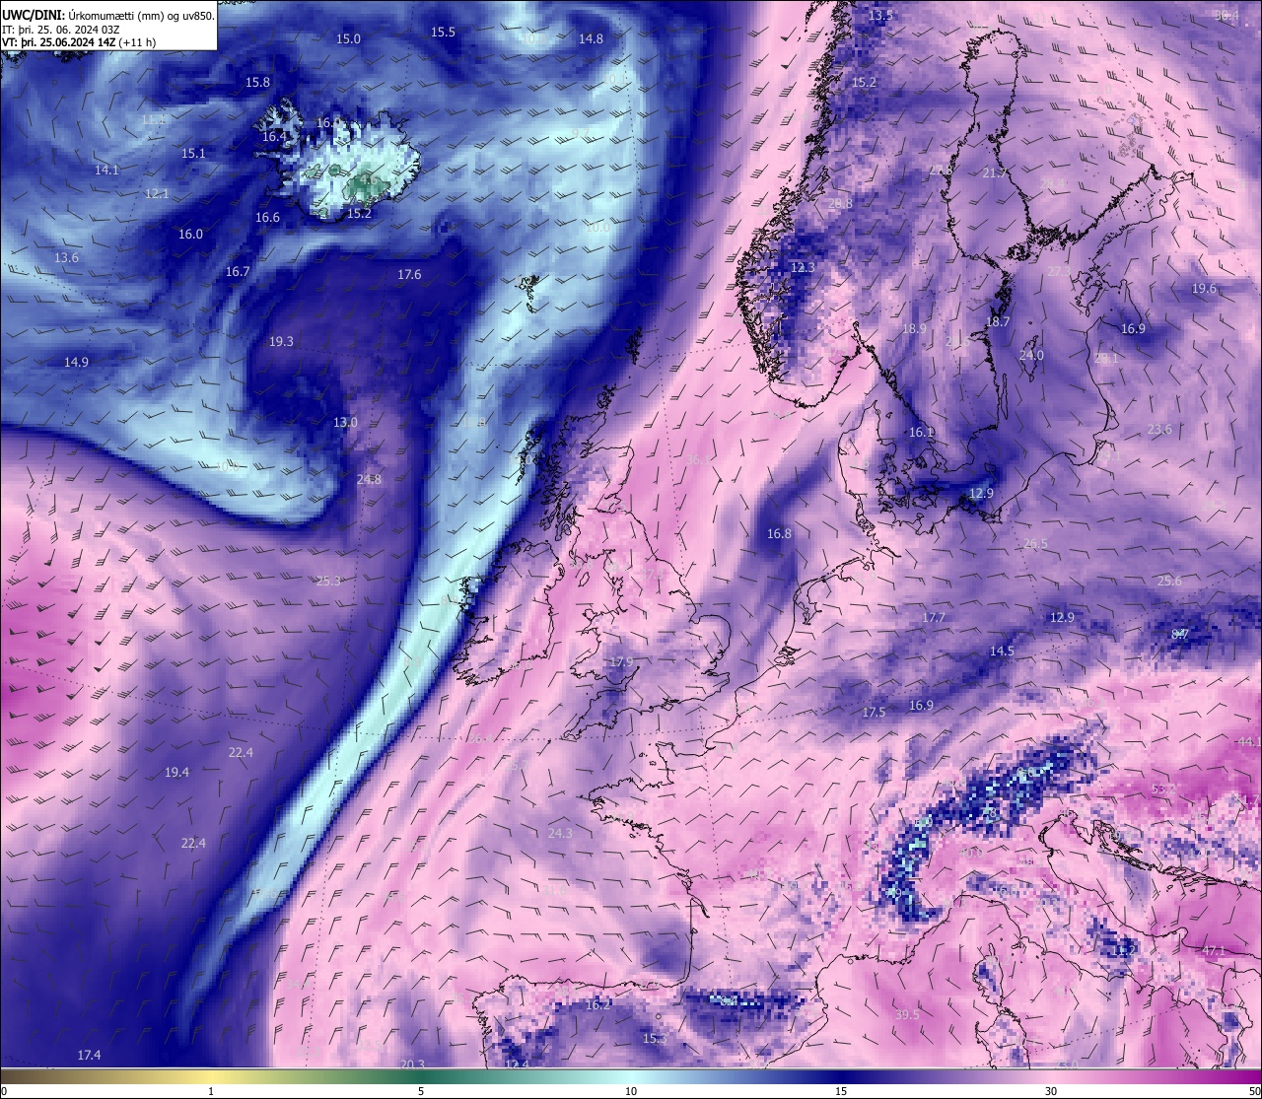1262x1099 pixels.
Task: Click the '20.3' value label
Action: click(412, 1065)
